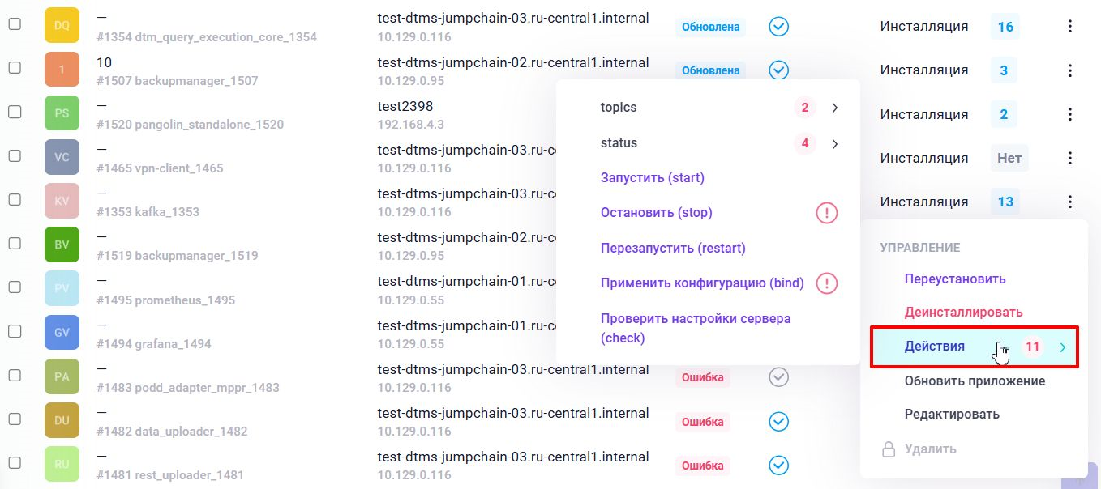Expand the status submenu
The image size is (1101, 489).
(x=835, y=144)
